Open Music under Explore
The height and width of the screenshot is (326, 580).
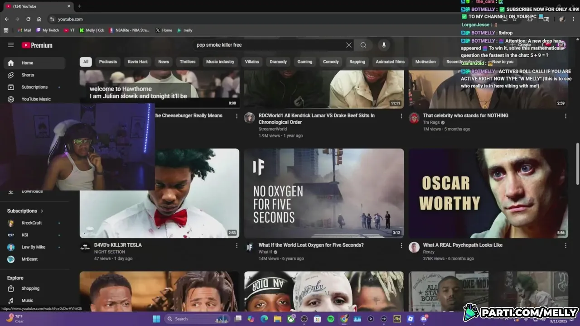coord(34,300)
